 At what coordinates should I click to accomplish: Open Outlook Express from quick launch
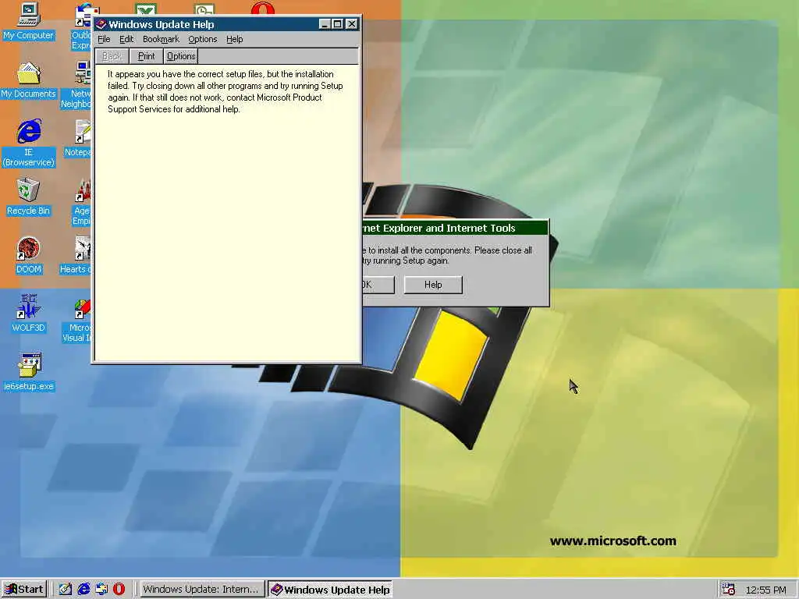coord(101,589)
